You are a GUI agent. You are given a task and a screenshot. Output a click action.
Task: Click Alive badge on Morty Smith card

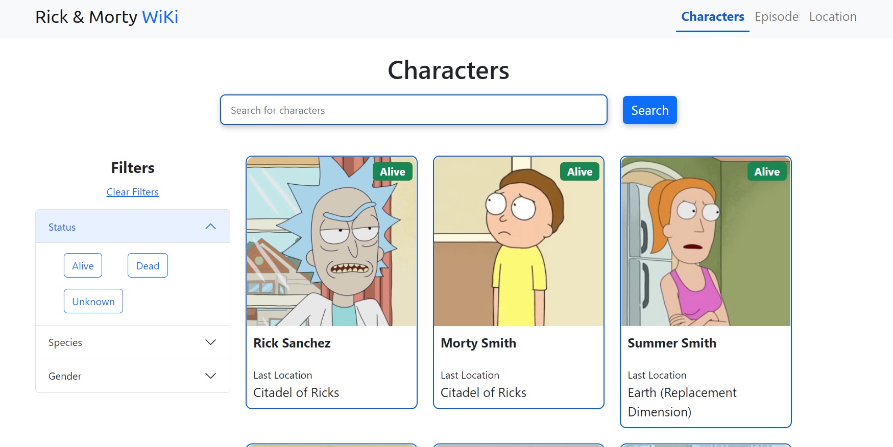coord(580,172)
